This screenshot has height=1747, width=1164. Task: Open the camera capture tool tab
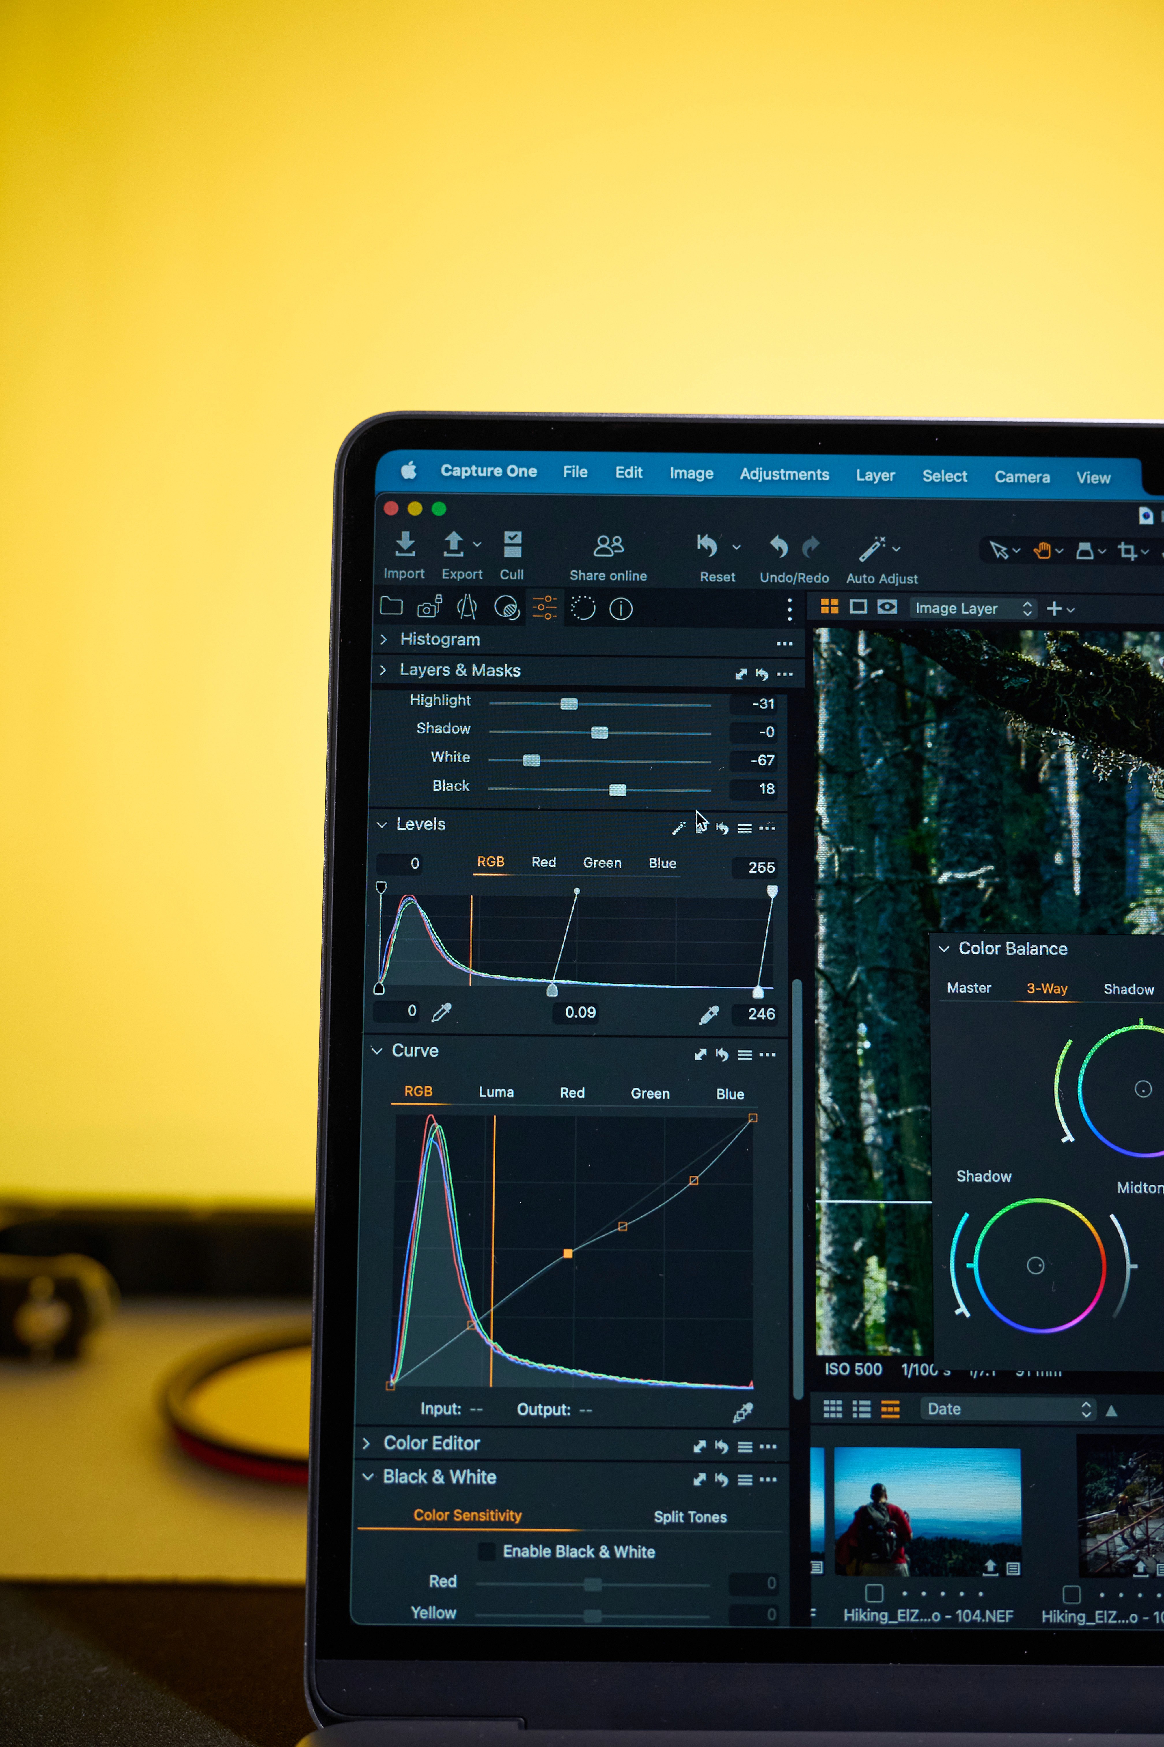tap(429, 608)
